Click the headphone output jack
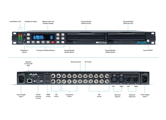 tap(24, 37)
